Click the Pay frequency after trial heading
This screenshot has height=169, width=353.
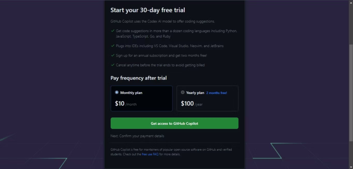[139, 78]
